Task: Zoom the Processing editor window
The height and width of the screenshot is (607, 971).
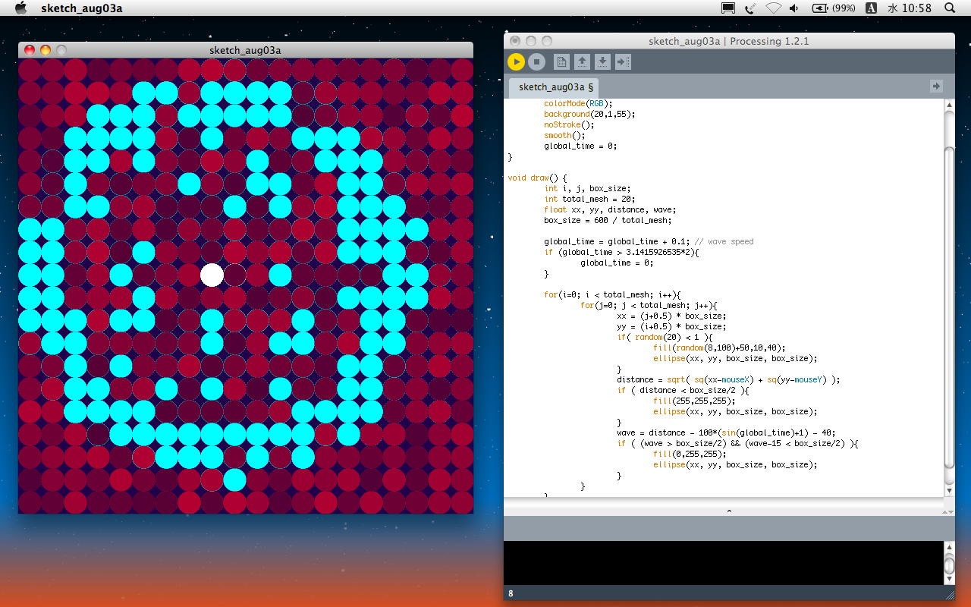Action: click(x=547, y=41)
